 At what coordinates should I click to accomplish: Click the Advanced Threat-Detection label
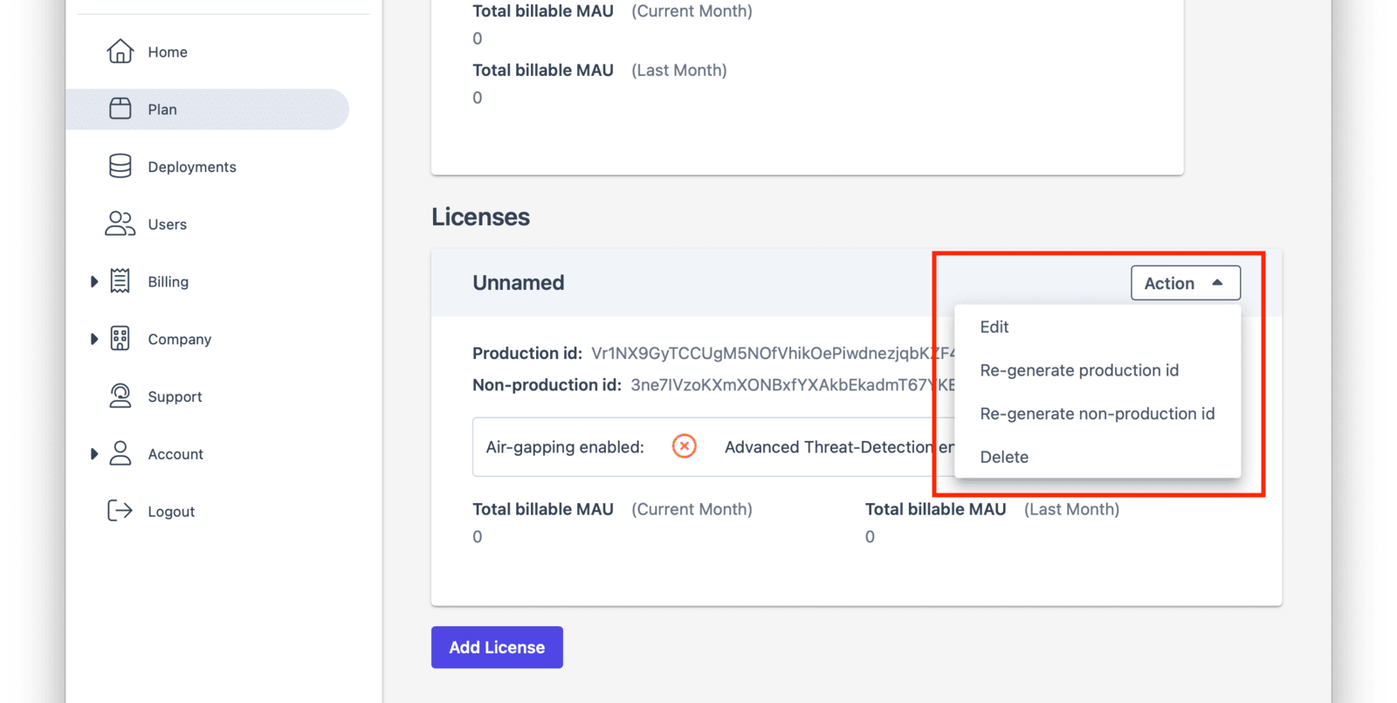[x=839, y=447]
